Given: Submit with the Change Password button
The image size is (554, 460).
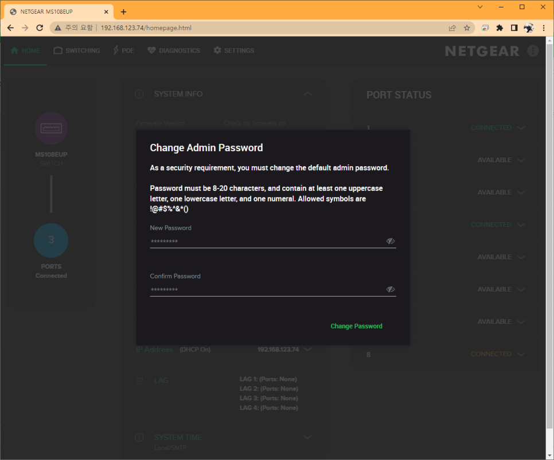Looking at the screenshot, I should [356, 326].
